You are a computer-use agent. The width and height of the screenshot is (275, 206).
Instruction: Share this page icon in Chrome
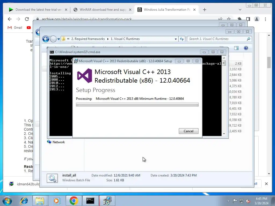point(220,19)
